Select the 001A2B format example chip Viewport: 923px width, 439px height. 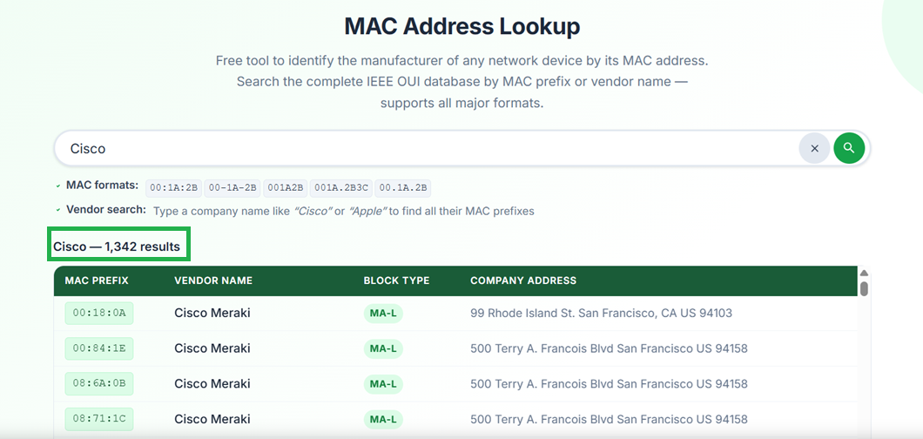(x=286, y=188)
